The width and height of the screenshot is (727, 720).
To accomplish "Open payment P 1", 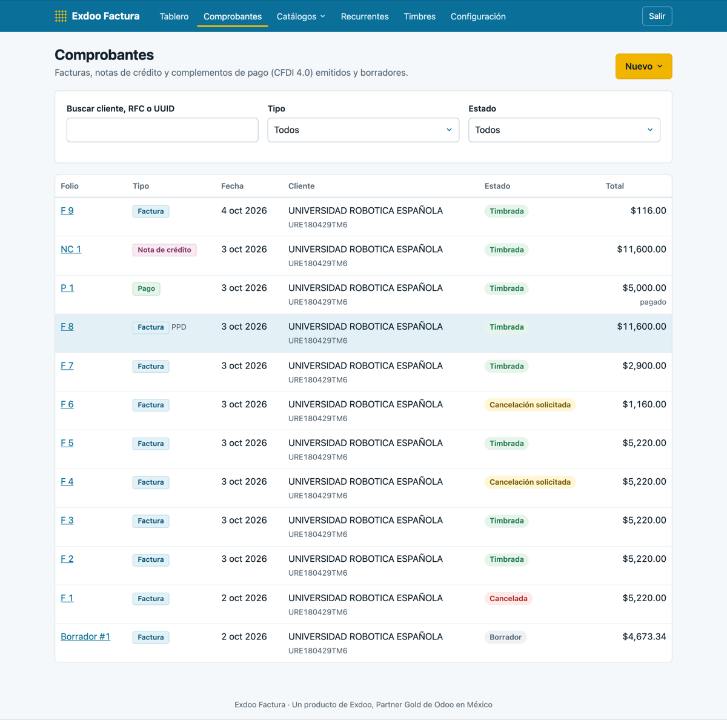I will click(x=67, y=288).
